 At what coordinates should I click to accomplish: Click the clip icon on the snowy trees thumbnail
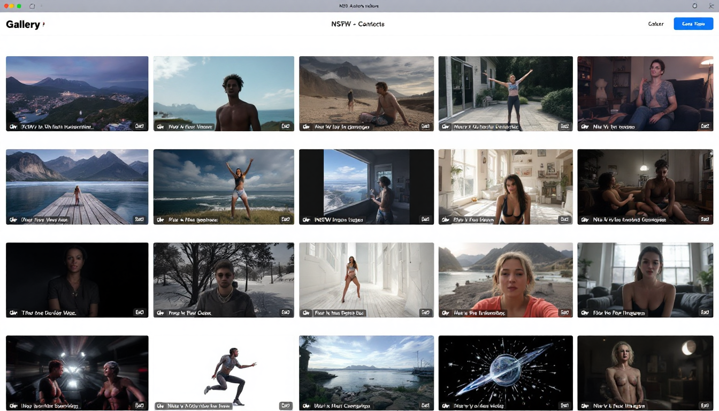pyautogui.click(x=159, y=312)
